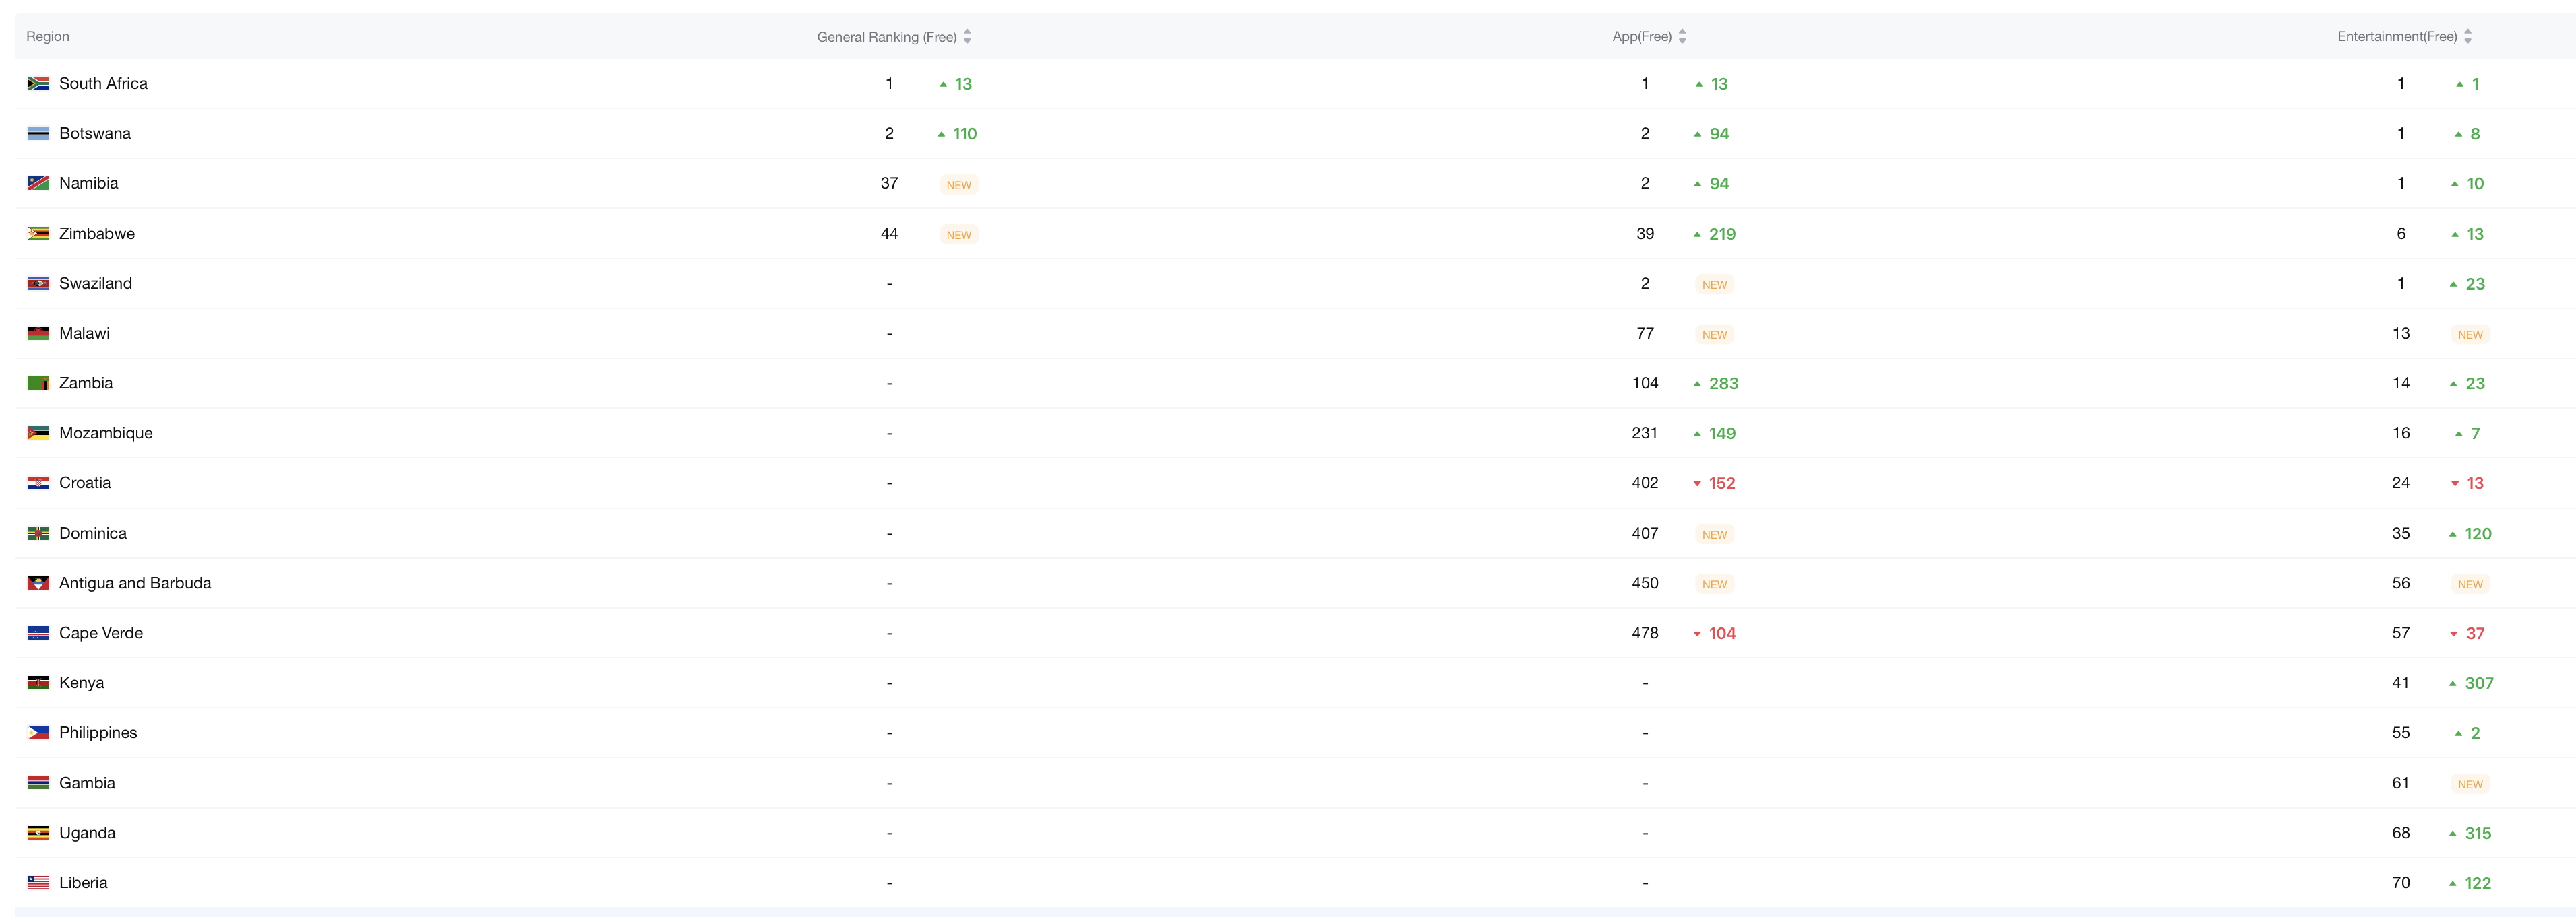Click the Zimbabwe flag icon
The width and height of the screenshot is (2576, 917).
point(38,234)
